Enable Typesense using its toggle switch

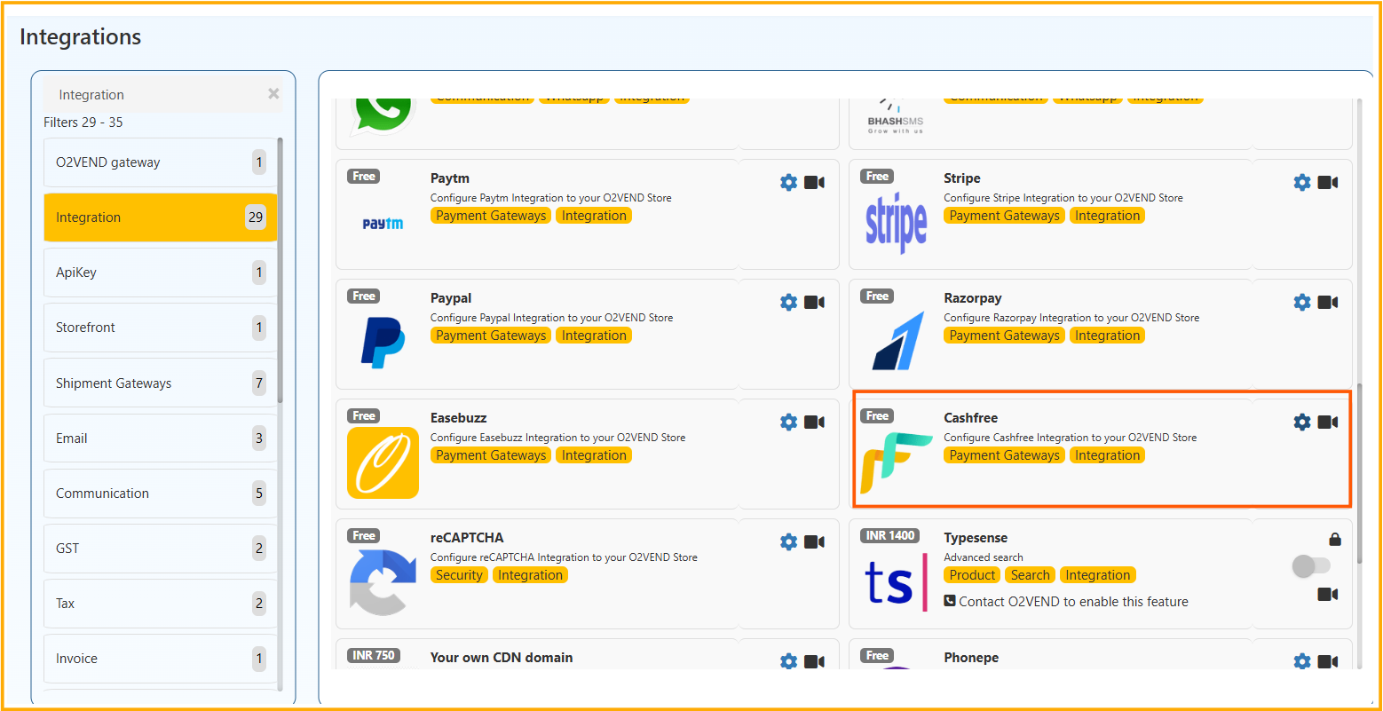pos(1312,565)
